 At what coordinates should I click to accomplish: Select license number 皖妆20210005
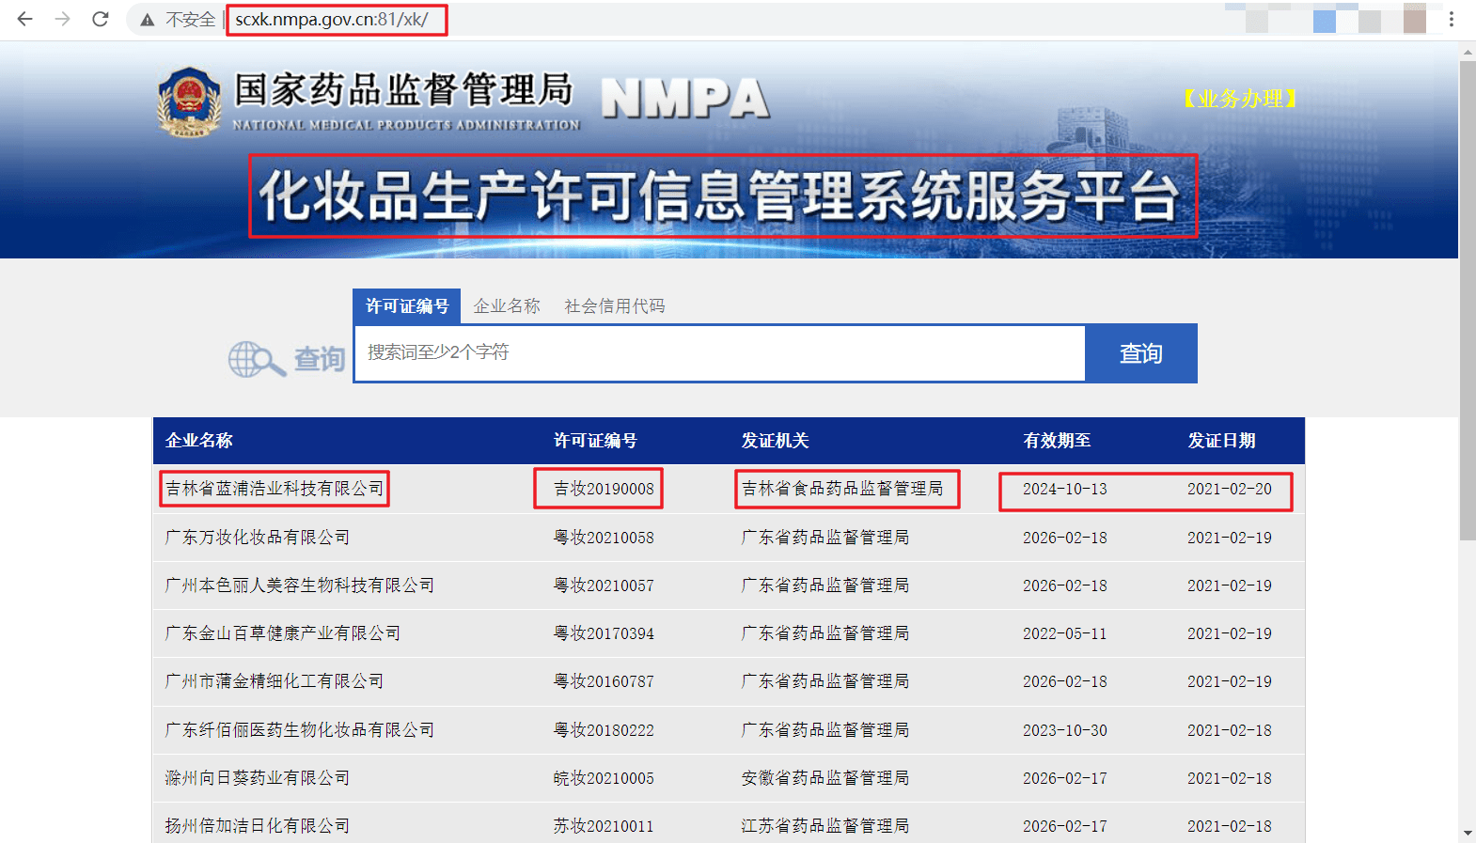[x=604, y=778]
